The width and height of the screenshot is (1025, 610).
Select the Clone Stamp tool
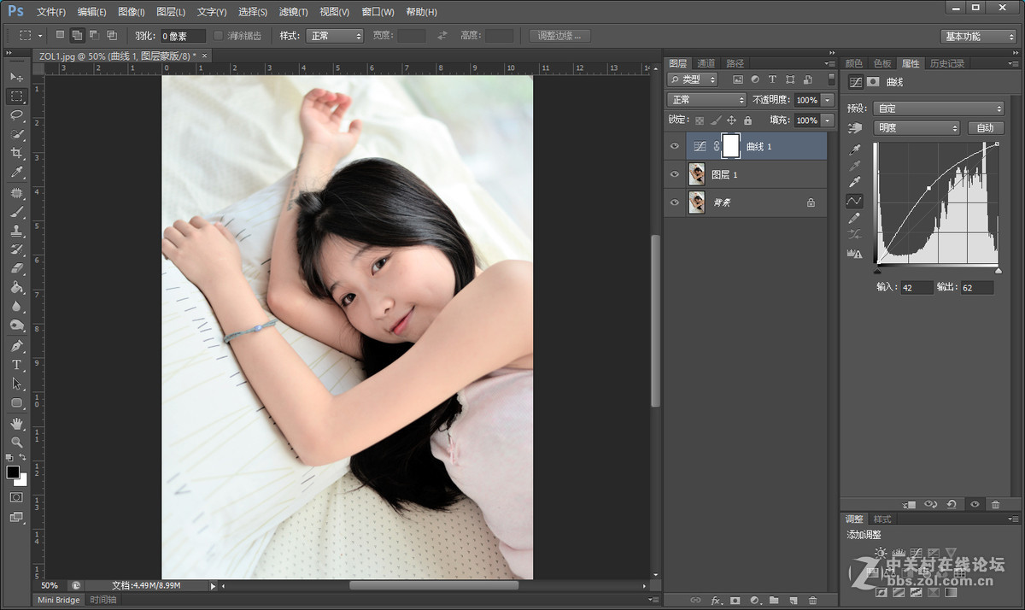16,231
